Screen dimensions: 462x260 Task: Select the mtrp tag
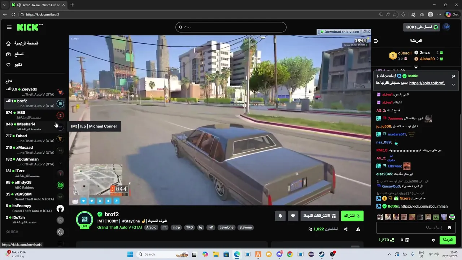[176, 227]
